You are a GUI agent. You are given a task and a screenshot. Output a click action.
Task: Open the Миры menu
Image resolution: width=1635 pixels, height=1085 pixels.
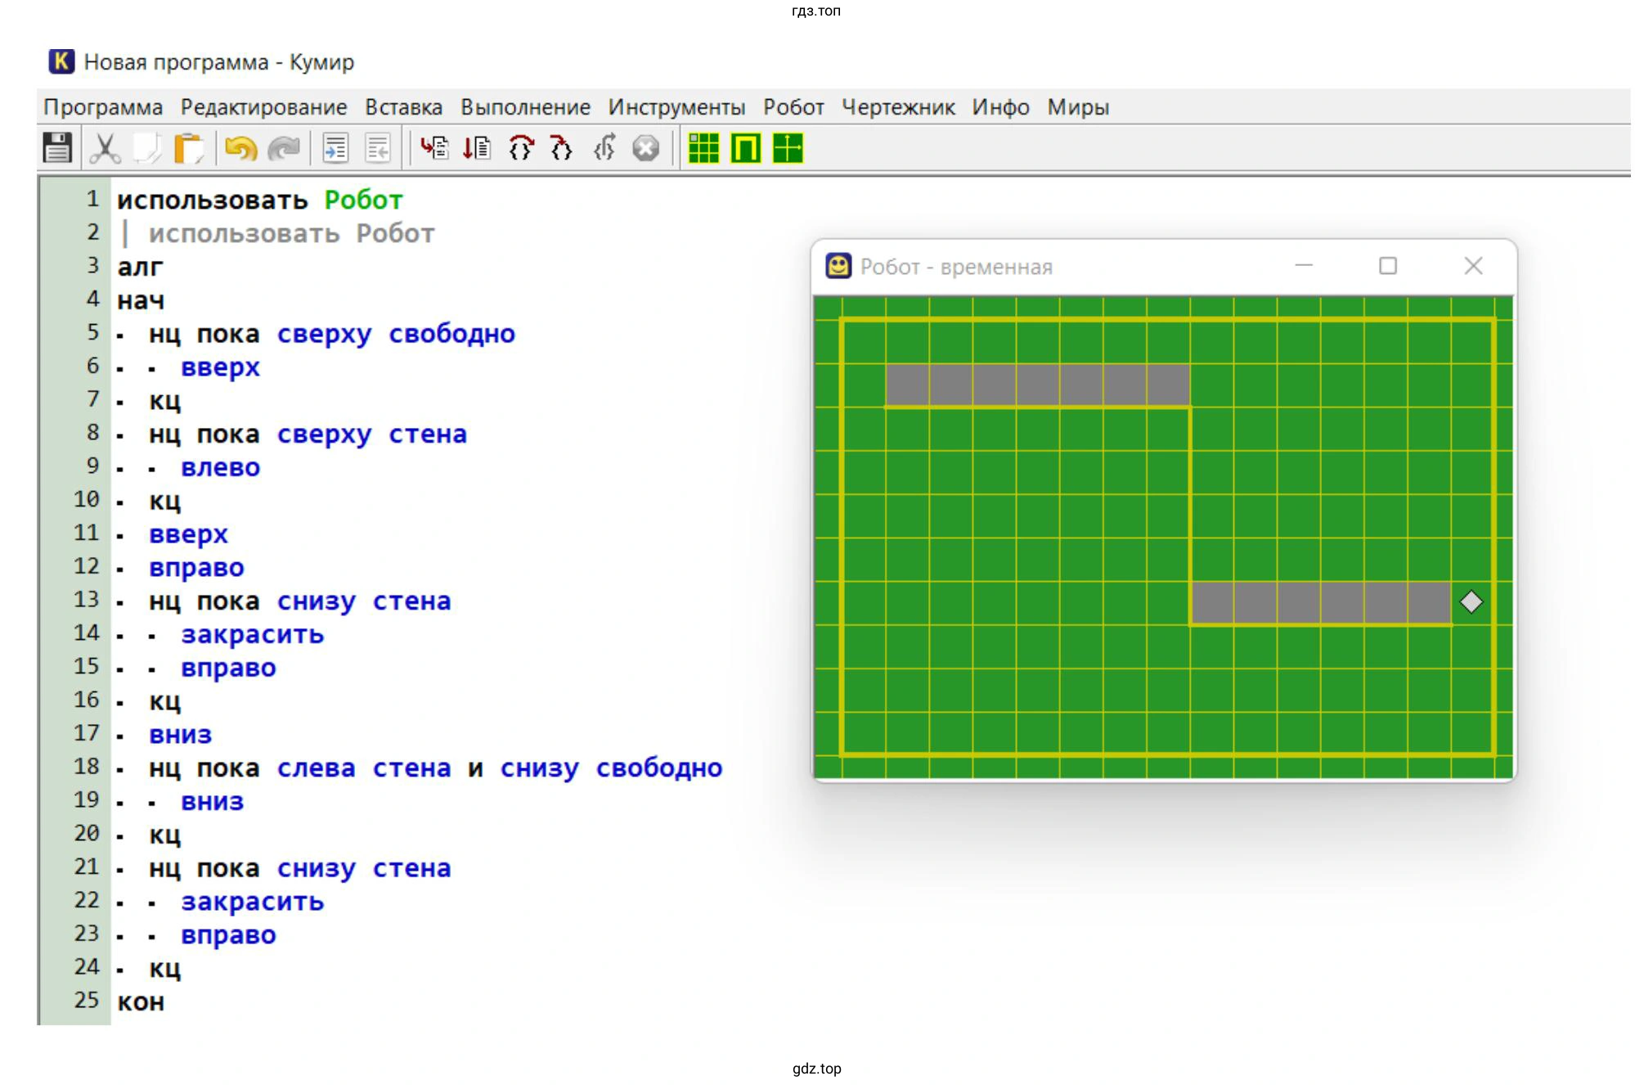click(x=1077, y=107)
